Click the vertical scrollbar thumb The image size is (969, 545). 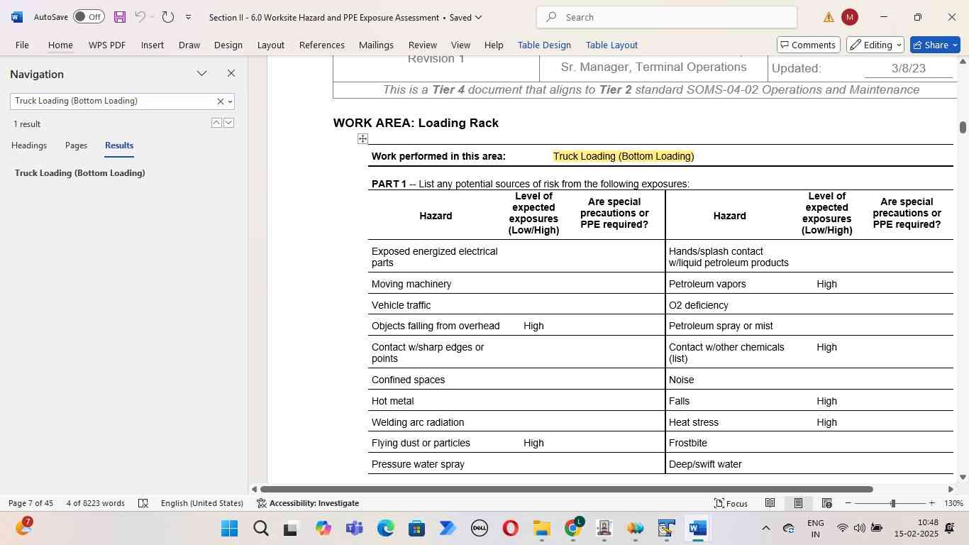pos(963,127)
